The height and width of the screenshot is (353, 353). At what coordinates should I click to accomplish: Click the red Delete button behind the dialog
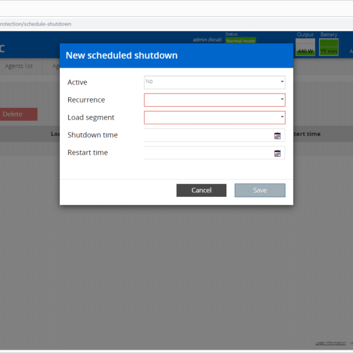pyautogui.click(x=18, y=114)
